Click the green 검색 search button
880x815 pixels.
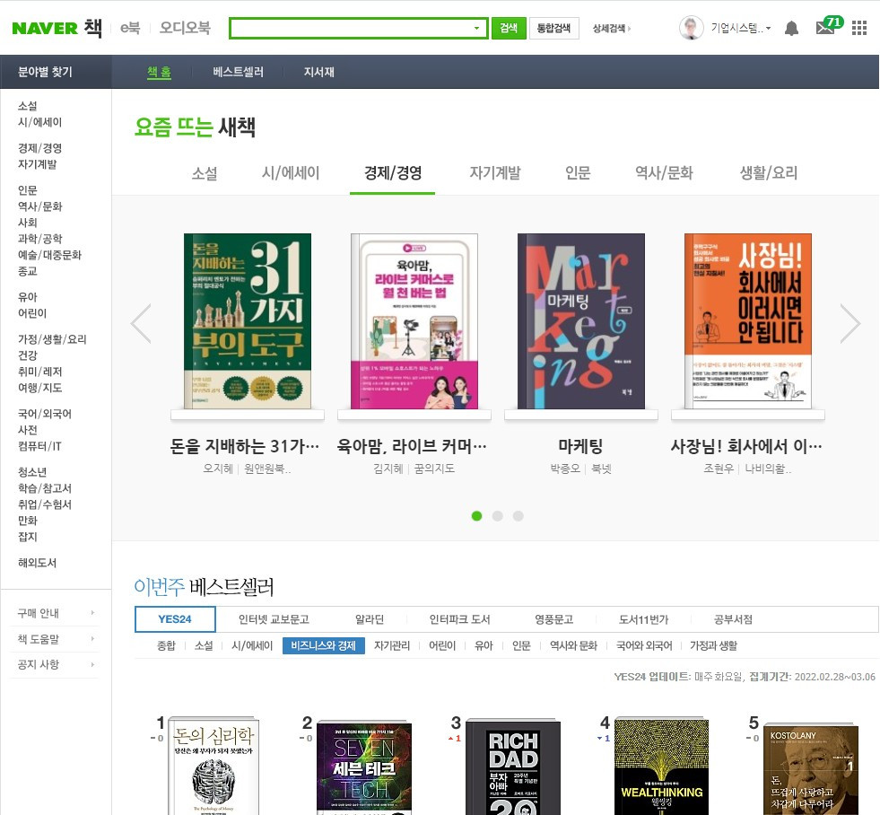coord(509,28)
